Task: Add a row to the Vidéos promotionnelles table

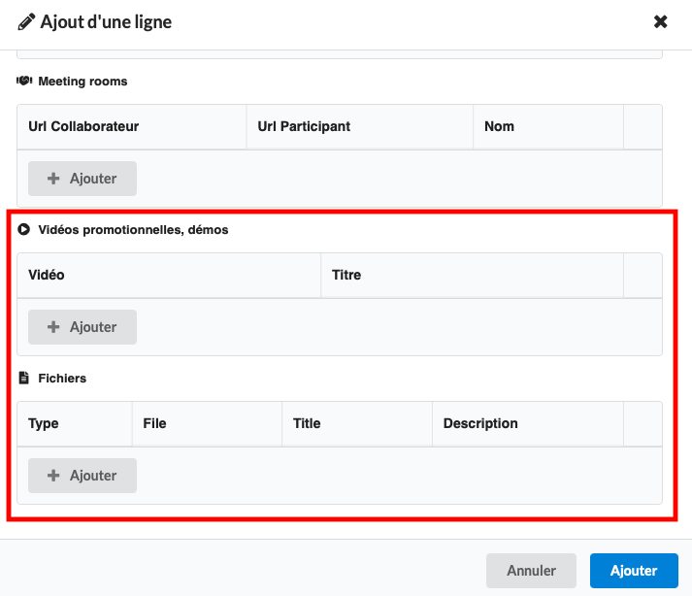Action: pos(82,327)
